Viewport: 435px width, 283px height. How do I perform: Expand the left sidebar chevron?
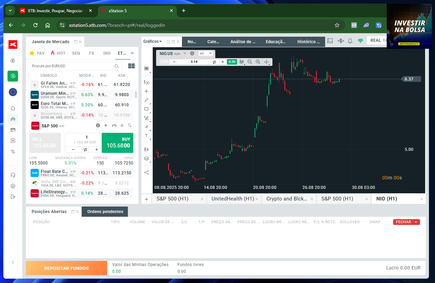click(13, 262)
